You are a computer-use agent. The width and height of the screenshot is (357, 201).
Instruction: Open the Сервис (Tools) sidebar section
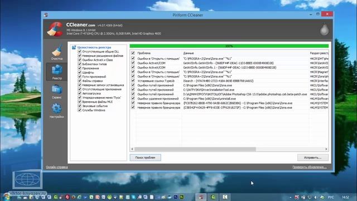(x=57, y=92)
